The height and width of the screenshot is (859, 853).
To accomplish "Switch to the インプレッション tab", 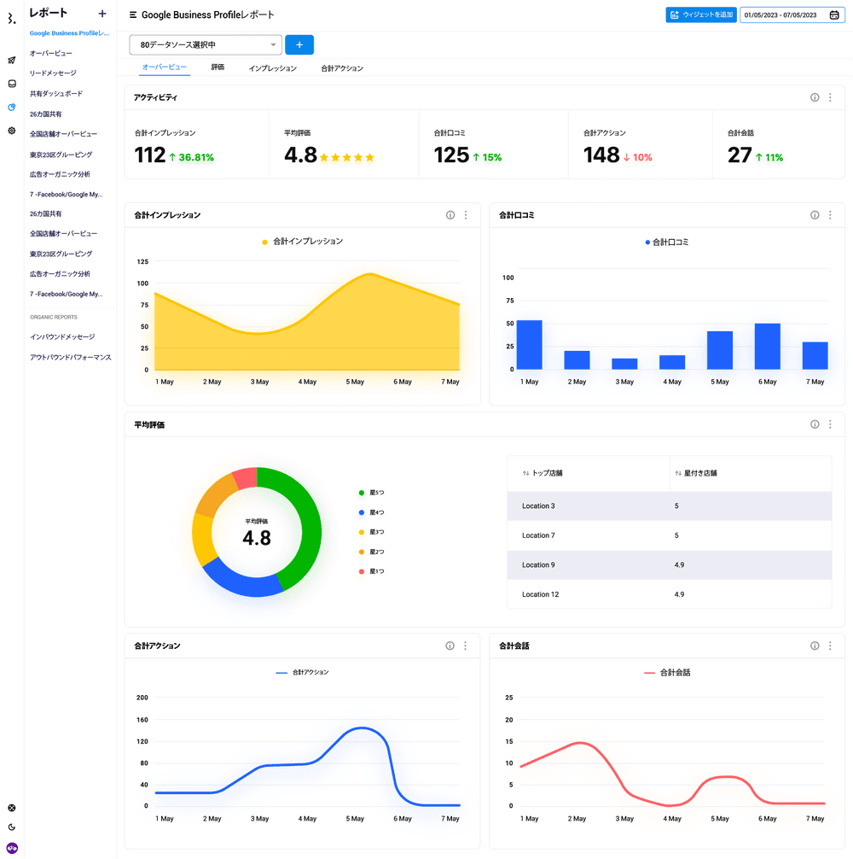I will pos(273,67).
